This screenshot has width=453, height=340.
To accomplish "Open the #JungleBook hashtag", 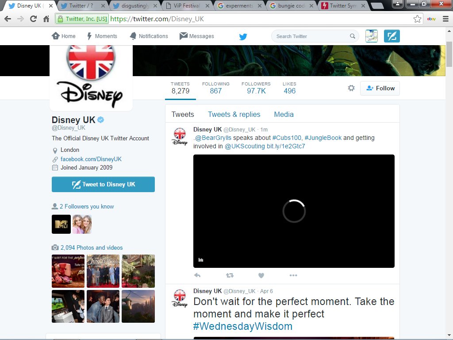I will coord(323,138).
